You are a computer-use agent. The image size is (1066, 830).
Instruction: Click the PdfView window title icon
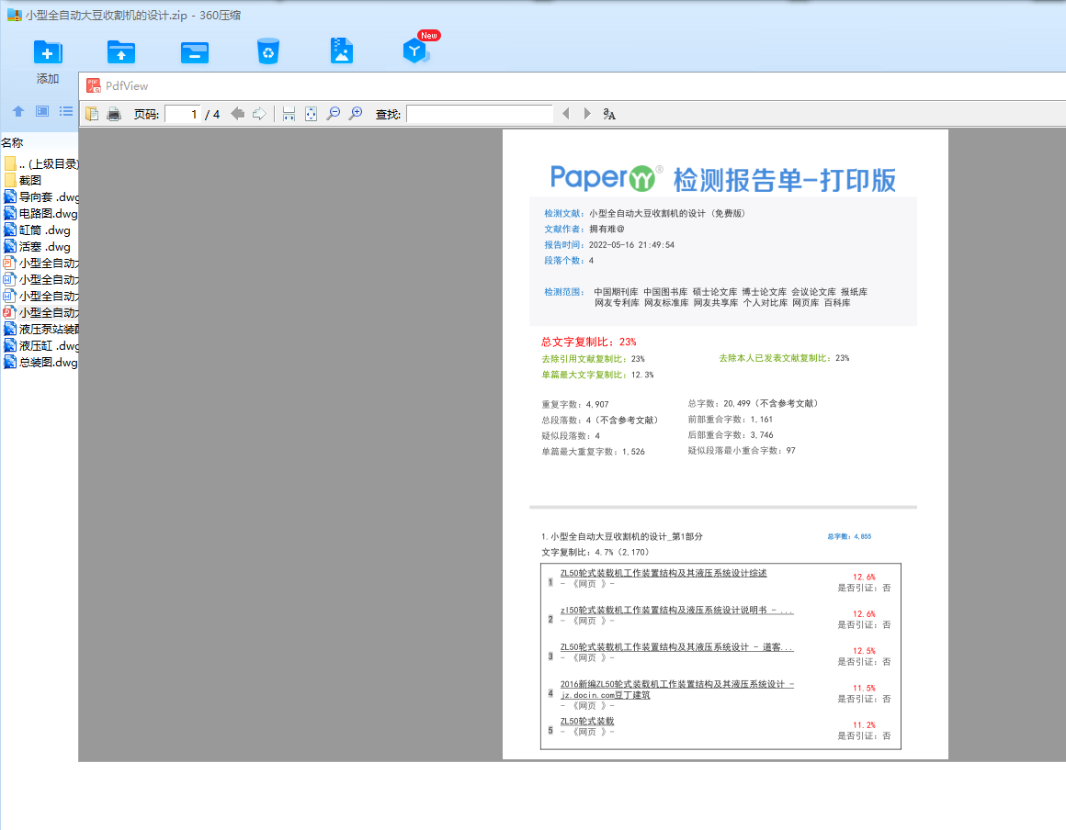coord(94,85)
